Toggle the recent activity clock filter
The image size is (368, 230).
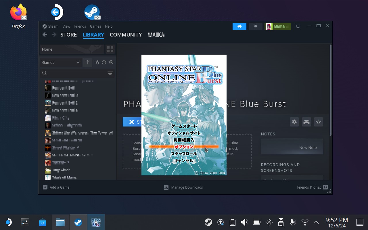pos(104,62)
